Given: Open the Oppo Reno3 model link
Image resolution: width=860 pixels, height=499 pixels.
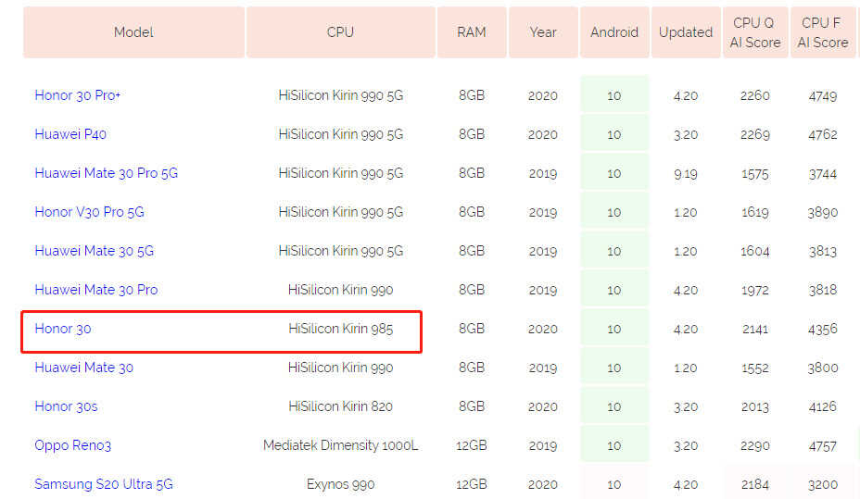Looking at the screenshot, I should pos(72,445).
